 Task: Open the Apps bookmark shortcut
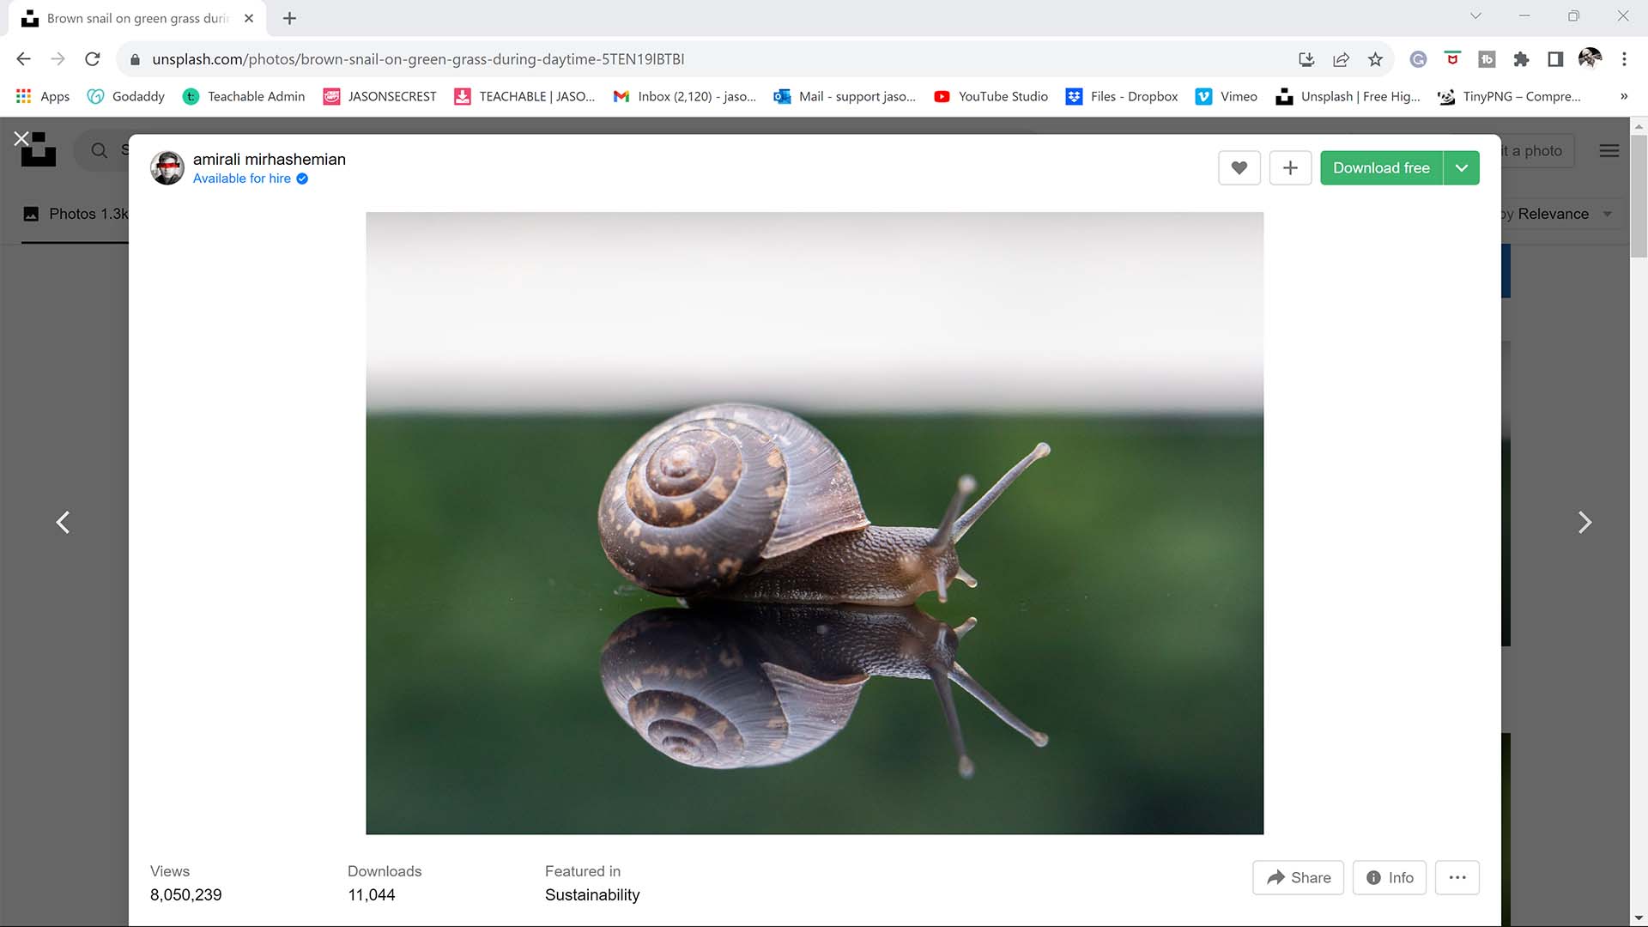(x=43, y=96)
